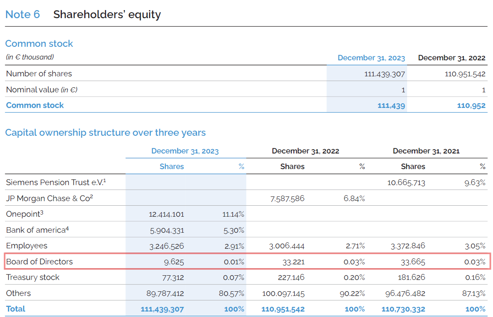This screenshot has height=317, width=493.
Task: Click the "December 31, 2021" column header
Action: point(426,151)
